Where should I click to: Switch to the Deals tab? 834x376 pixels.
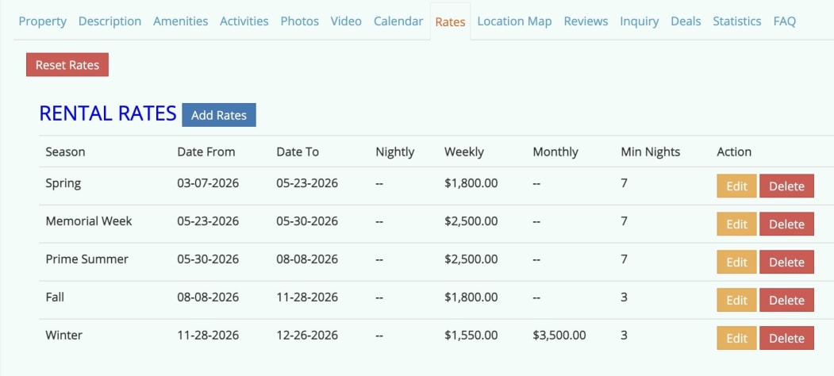pos(686,21)
